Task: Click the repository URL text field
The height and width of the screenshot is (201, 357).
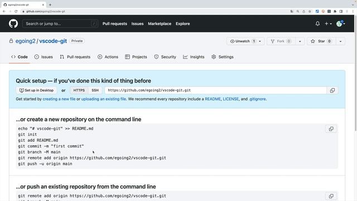Action: click(216, 90)
